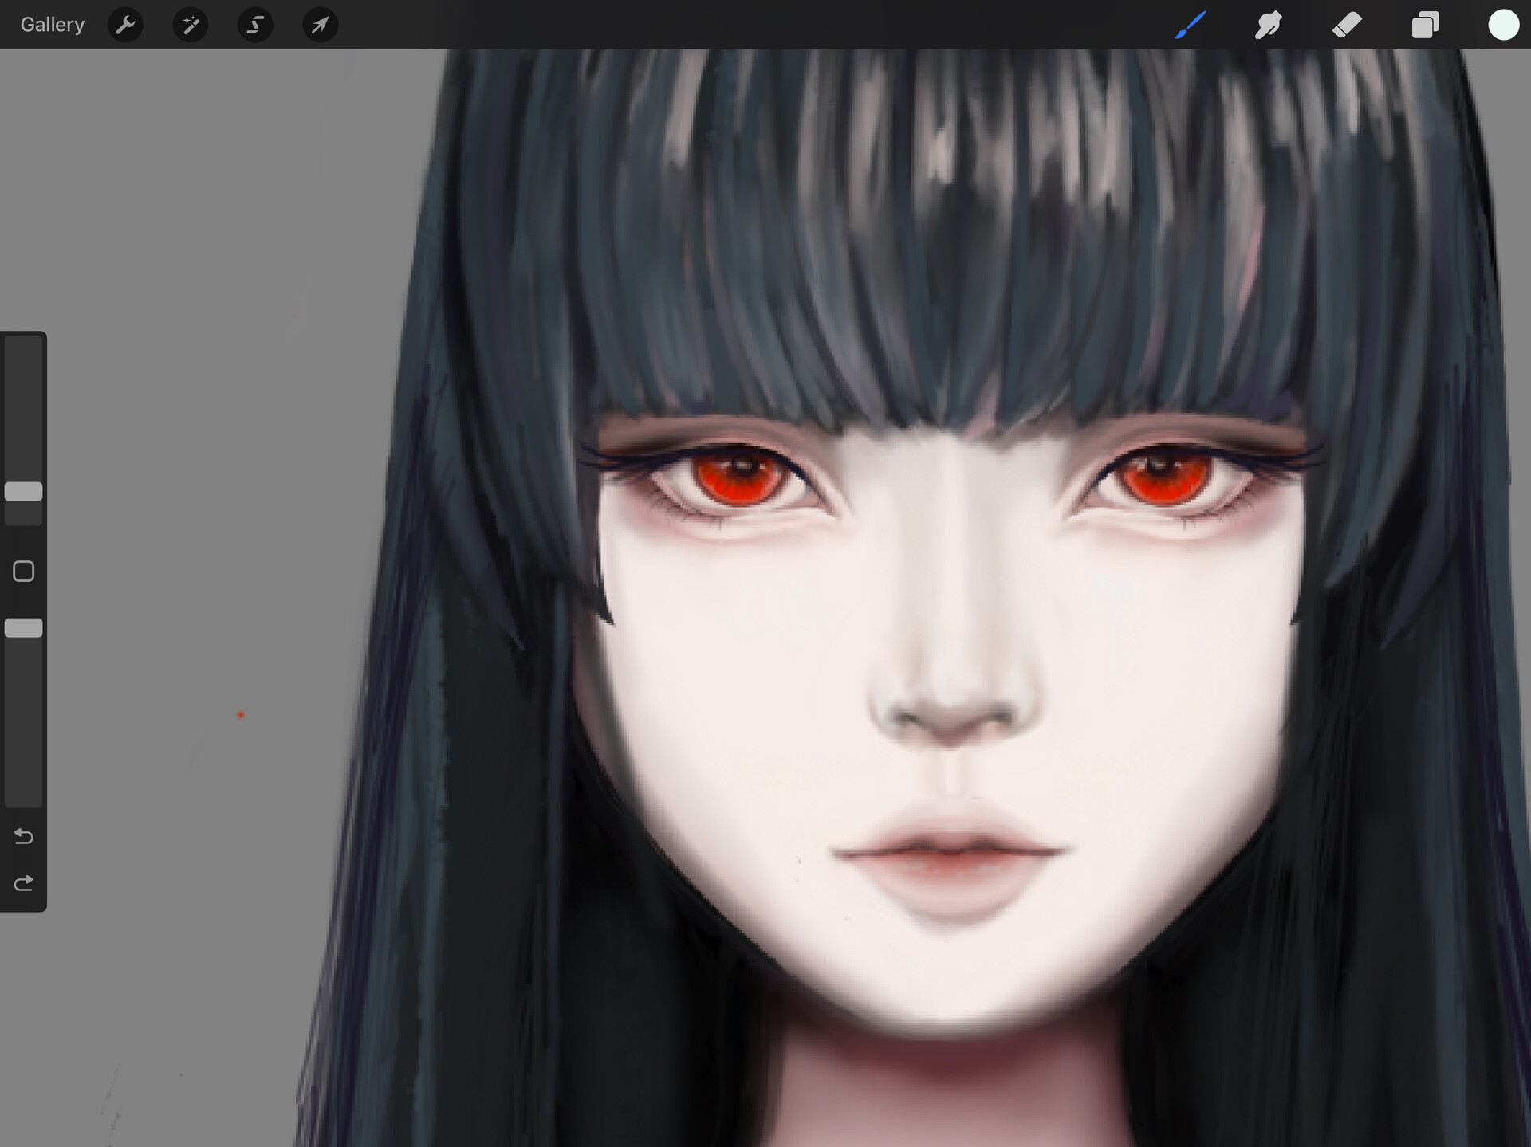Open the Adjustments magic wand panel
The image size is (1531, 1147).
(190, 24)
